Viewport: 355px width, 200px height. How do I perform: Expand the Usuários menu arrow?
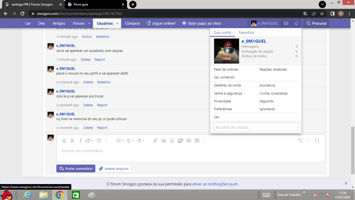(x=117, y=23)
